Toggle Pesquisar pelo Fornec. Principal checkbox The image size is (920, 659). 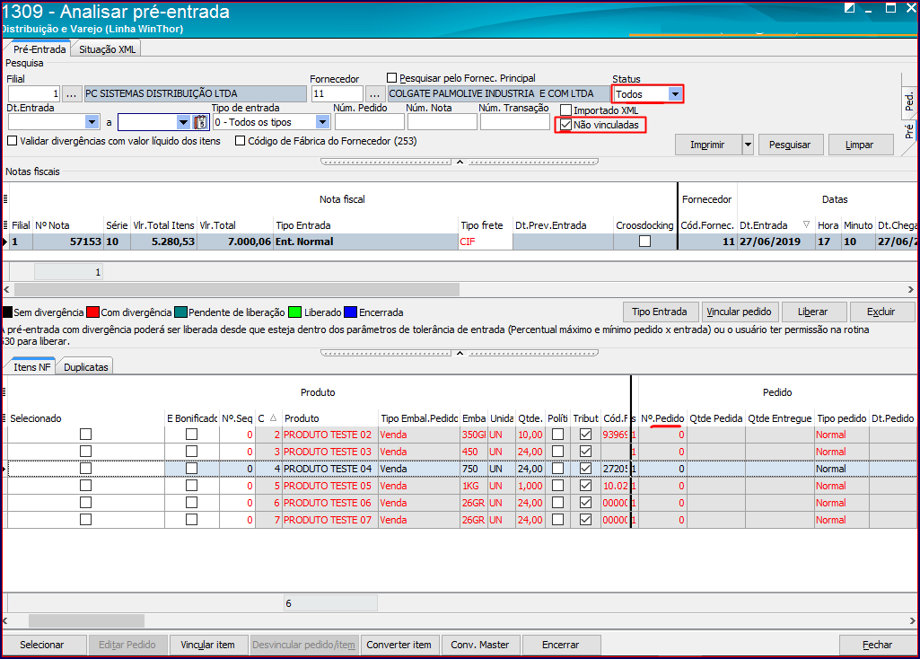392,77
